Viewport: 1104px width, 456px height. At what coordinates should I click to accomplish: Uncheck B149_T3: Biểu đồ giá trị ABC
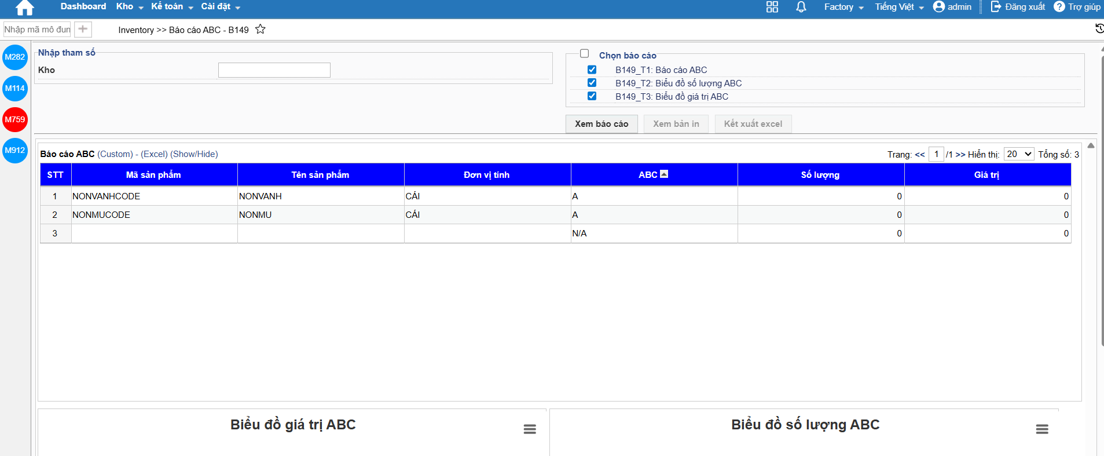592,96
